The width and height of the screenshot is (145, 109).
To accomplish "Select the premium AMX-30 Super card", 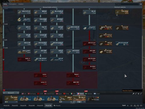I will pyautogui.click(x=106, y=52).
